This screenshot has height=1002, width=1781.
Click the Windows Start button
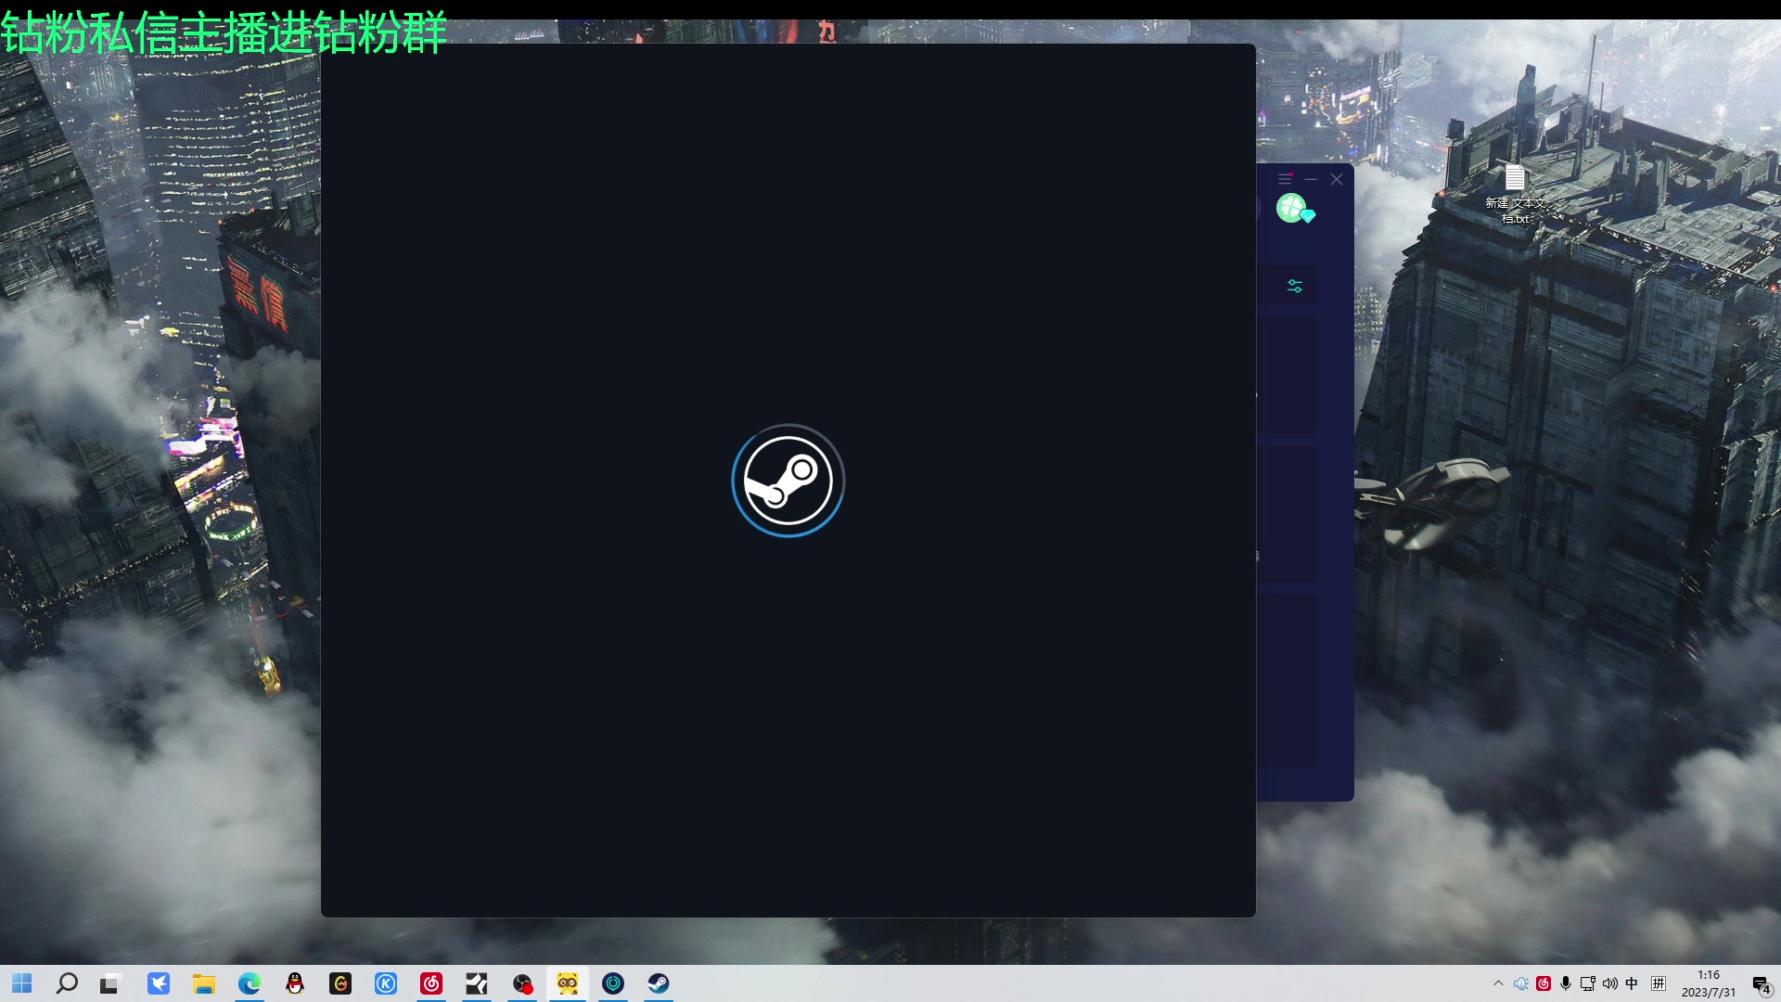[x=22, y=983]
